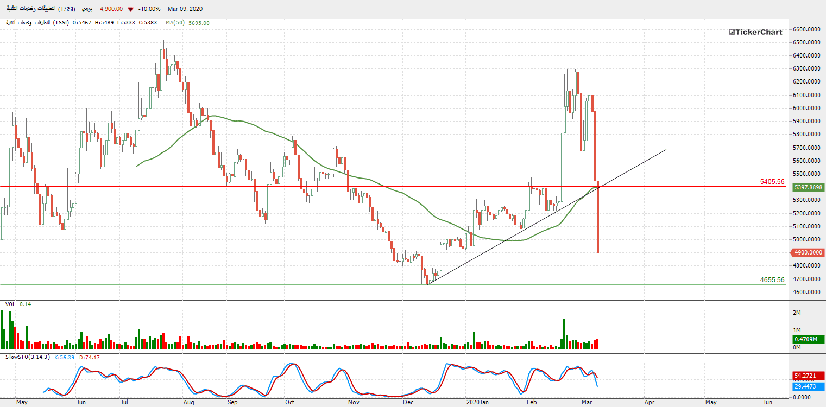Click the H:5489 high value
Viewport: 826px width, 407px height.
[x=104, y=23]
